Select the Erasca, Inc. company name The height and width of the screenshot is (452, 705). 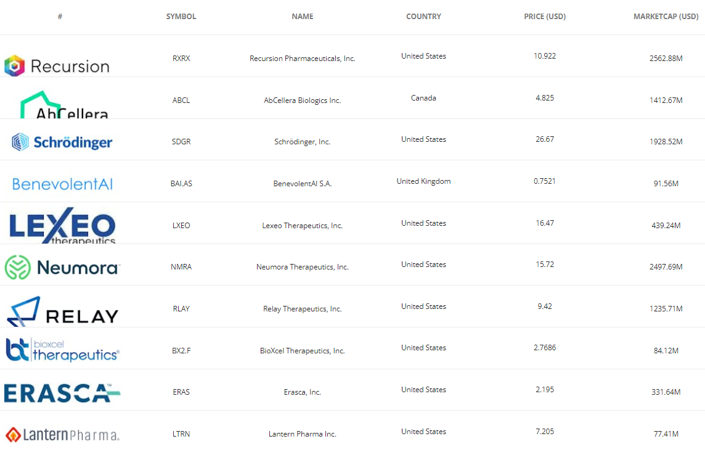pos(302,392)
